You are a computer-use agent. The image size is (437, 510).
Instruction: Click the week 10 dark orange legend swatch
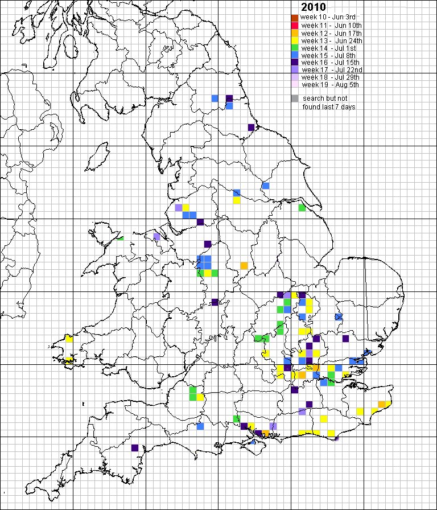[x=295, y=18]
